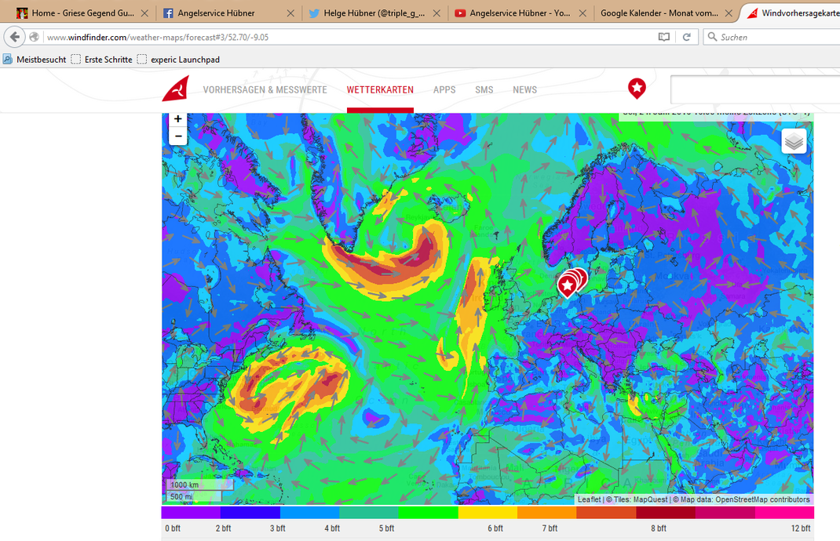Click the orange 7 bft legend swatch

[x=547, y=513]
